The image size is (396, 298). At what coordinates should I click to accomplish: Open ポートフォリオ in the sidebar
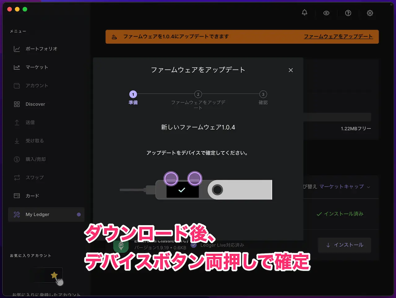[x=41, y=49]
